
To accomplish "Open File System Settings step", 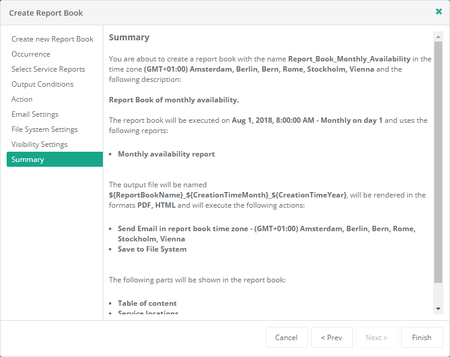I will pyautogui.click(x=45, y=129).
